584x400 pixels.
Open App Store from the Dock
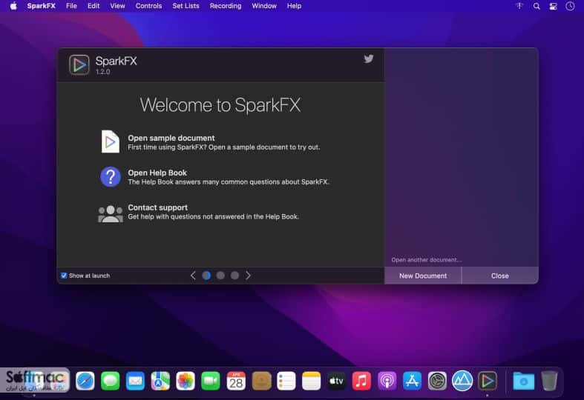click(x=412, y=381)
